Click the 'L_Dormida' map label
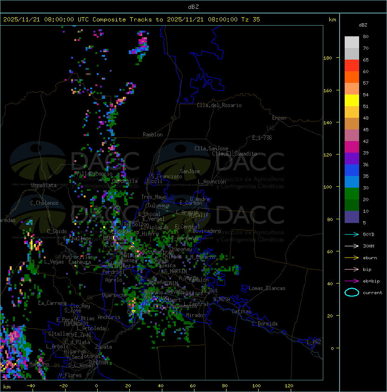This screenshot has height=392, width=387. pos(265,324)
